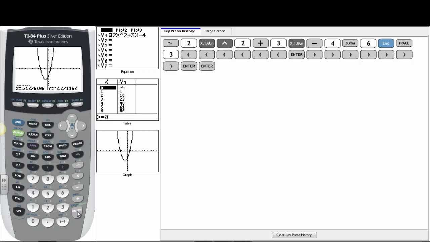Click the TAN key

62,156
